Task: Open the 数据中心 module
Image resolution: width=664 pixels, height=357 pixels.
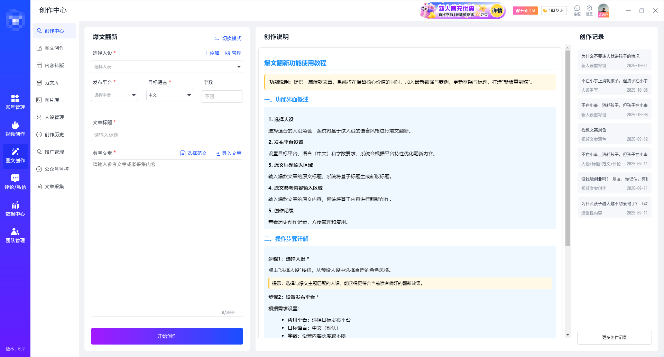Action: pos(15,209)
